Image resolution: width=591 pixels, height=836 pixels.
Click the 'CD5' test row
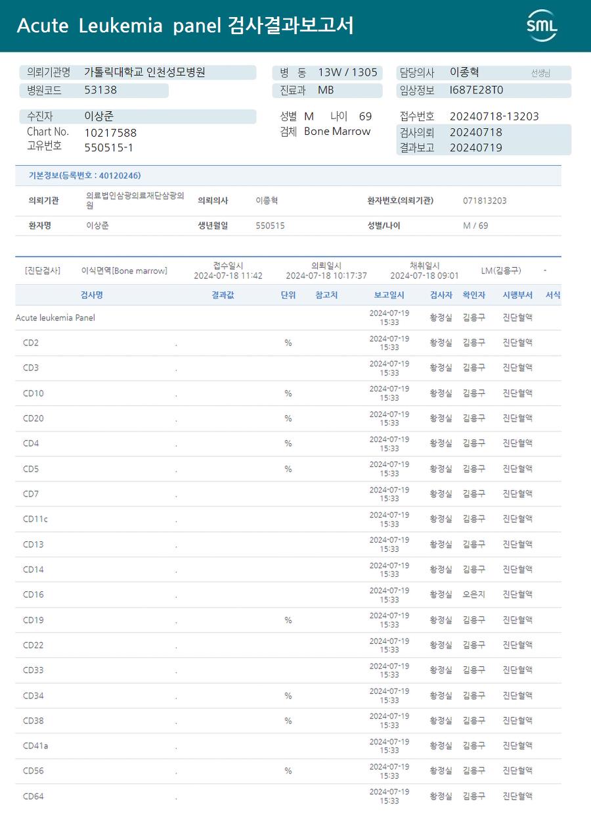point(288,469)
